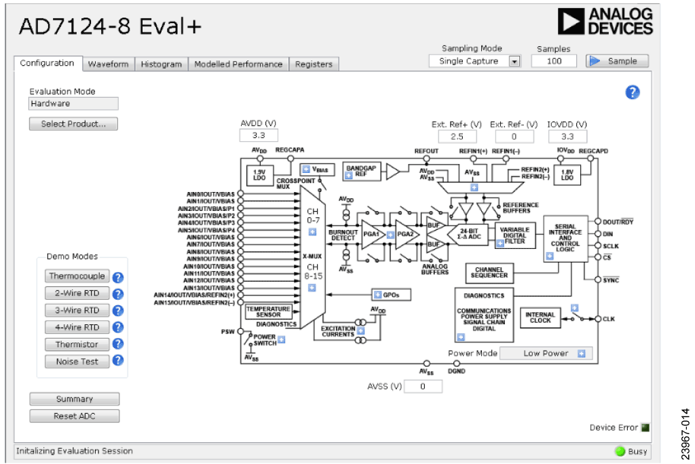Click the blue help icon beside Thermocouple
695x464 pixels.
click(117, 277)
